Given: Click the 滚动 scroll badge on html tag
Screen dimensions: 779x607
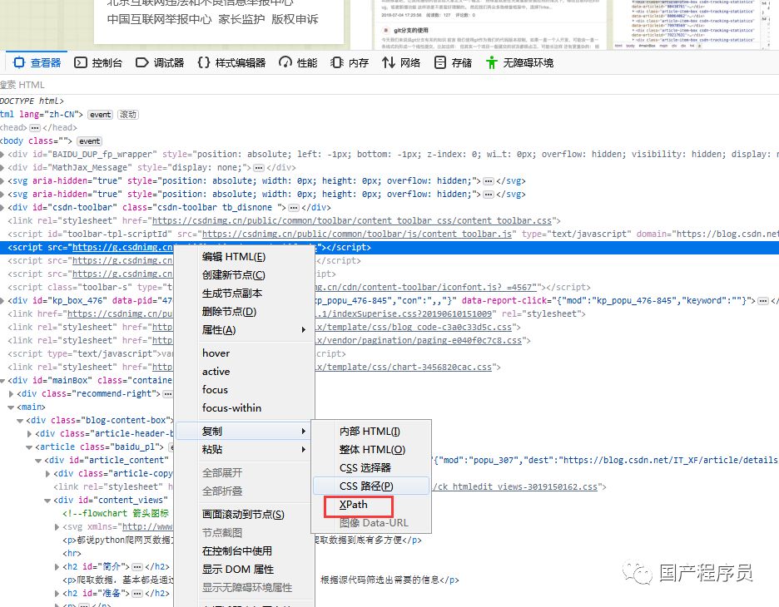Looking at the screenshot, I should coord(128,115).
